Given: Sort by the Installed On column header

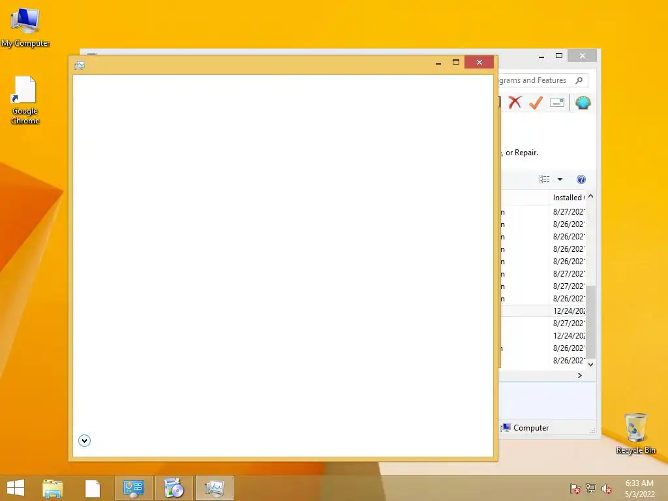Looking at the screenshot, I should coord(568,197).
